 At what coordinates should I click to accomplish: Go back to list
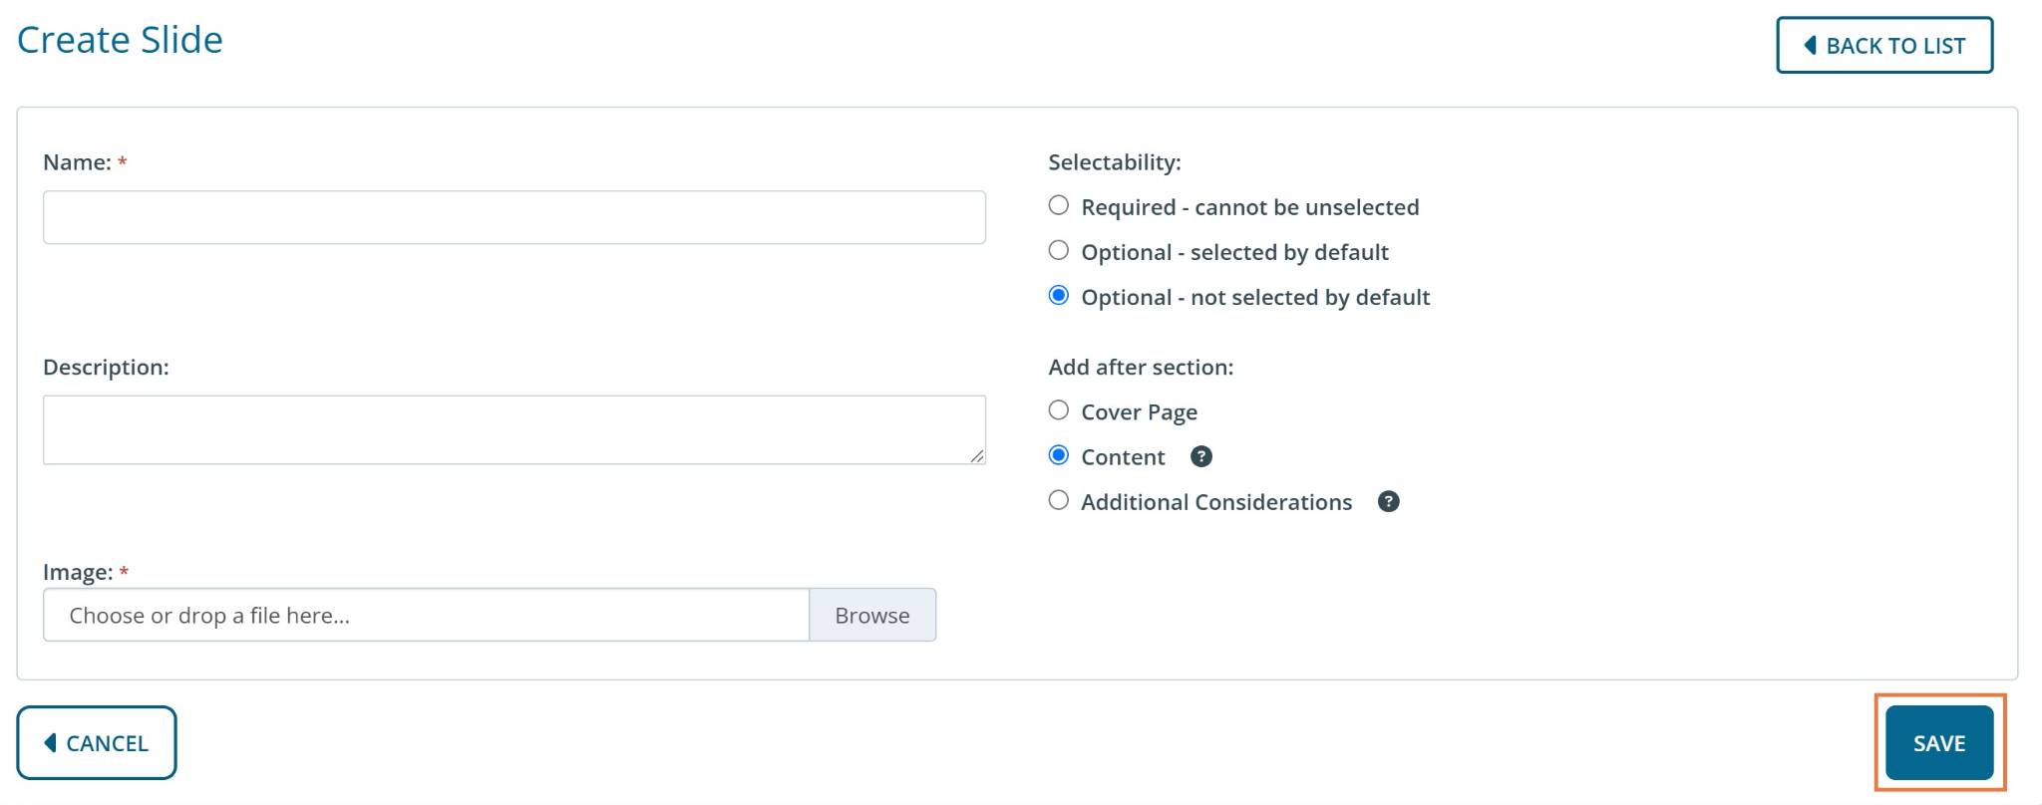coord(1883,46)
